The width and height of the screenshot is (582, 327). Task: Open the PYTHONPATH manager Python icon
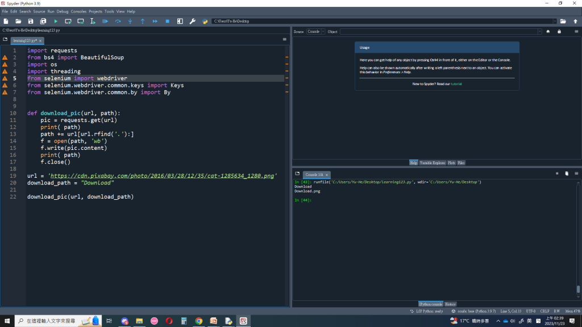point(205,21)
